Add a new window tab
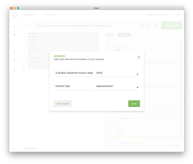Viewport: 193px width, 164px height. [x=49, y=15]
